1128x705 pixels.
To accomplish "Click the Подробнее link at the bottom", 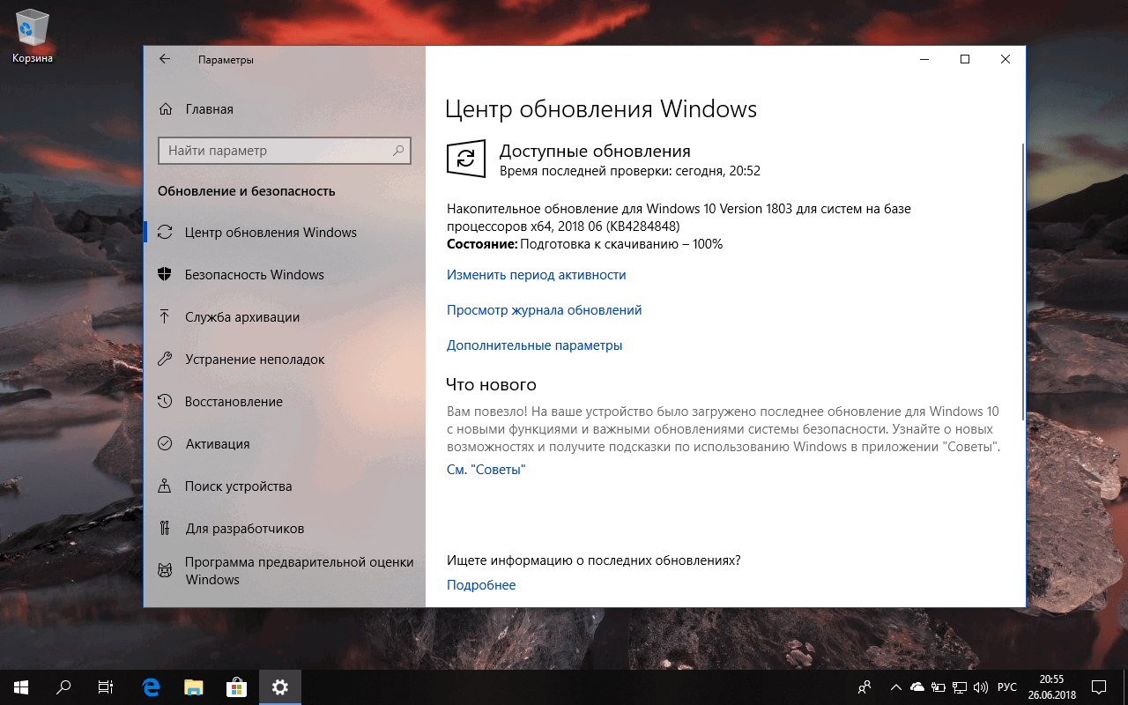I will click(x=481, y=584).
